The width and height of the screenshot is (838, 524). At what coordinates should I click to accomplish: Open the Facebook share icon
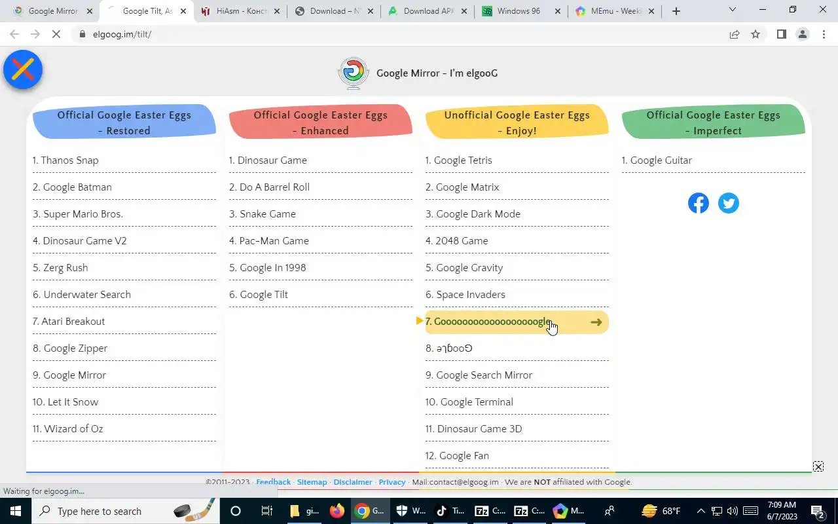coord(699,203)
